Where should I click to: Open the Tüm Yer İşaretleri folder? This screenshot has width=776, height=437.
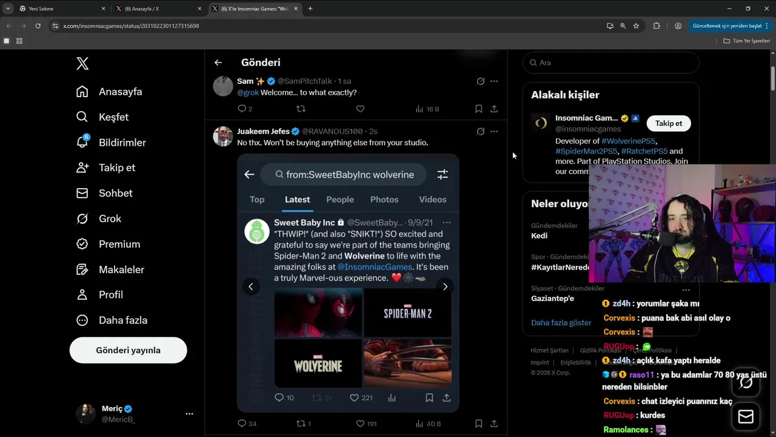[747, 41]
